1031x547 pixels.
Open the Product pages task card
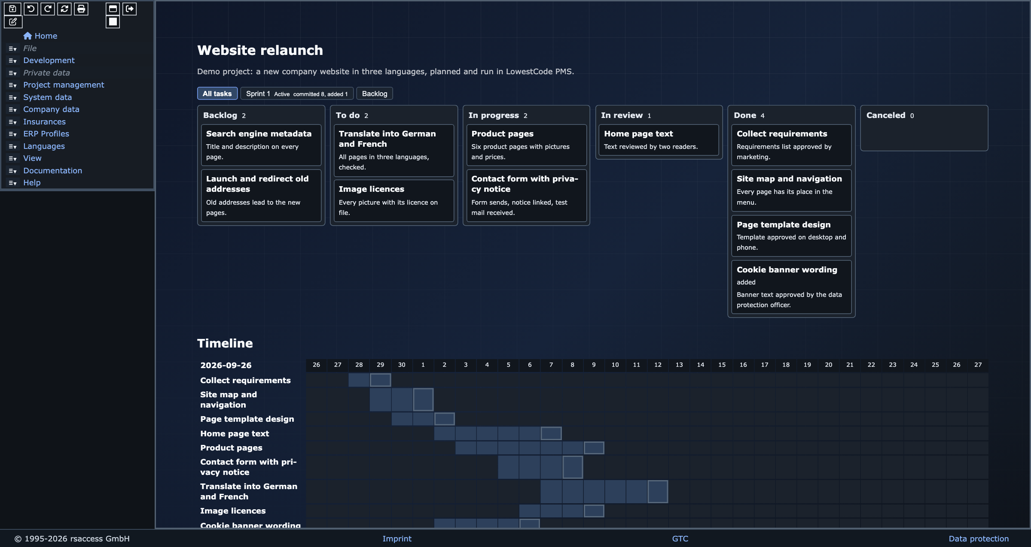(526, 145)
